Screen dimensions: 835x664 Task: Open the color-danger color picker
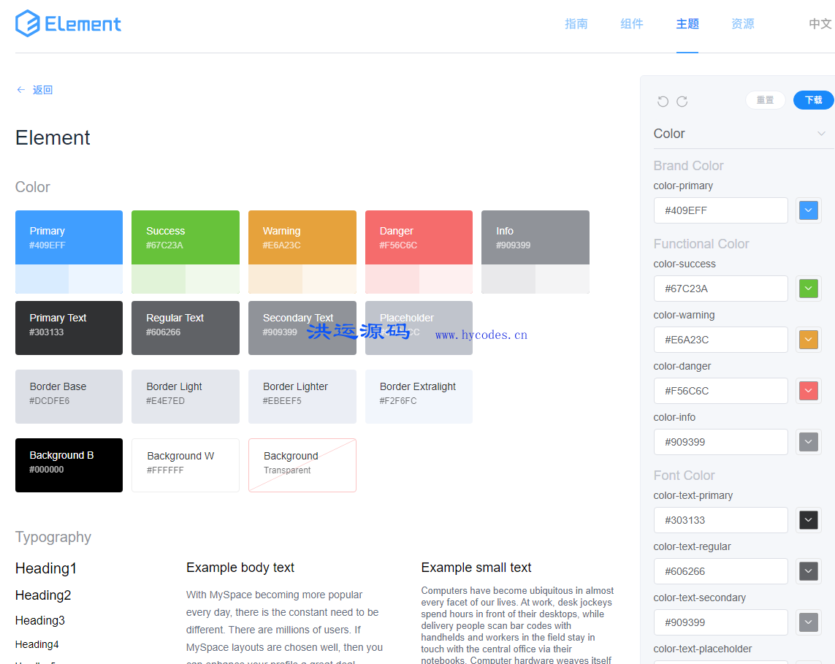pyautogui.click(x=809, y=391)
